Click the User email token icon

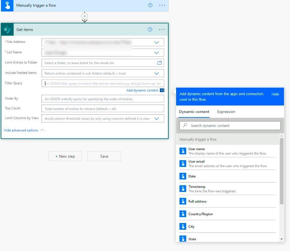point(183,164)
